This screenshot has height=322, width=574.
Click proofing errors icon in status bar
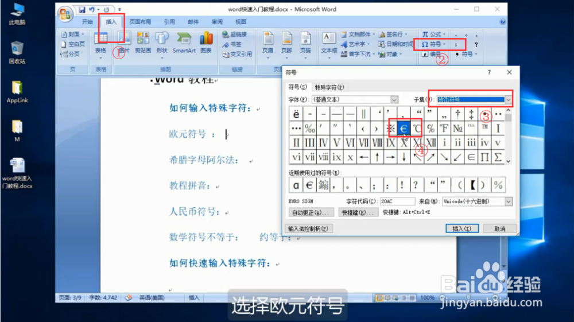[129, 298]
